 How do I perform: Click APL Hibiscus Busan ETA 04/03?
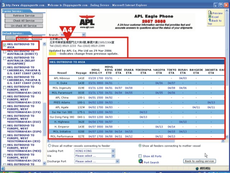click(183, 78)
